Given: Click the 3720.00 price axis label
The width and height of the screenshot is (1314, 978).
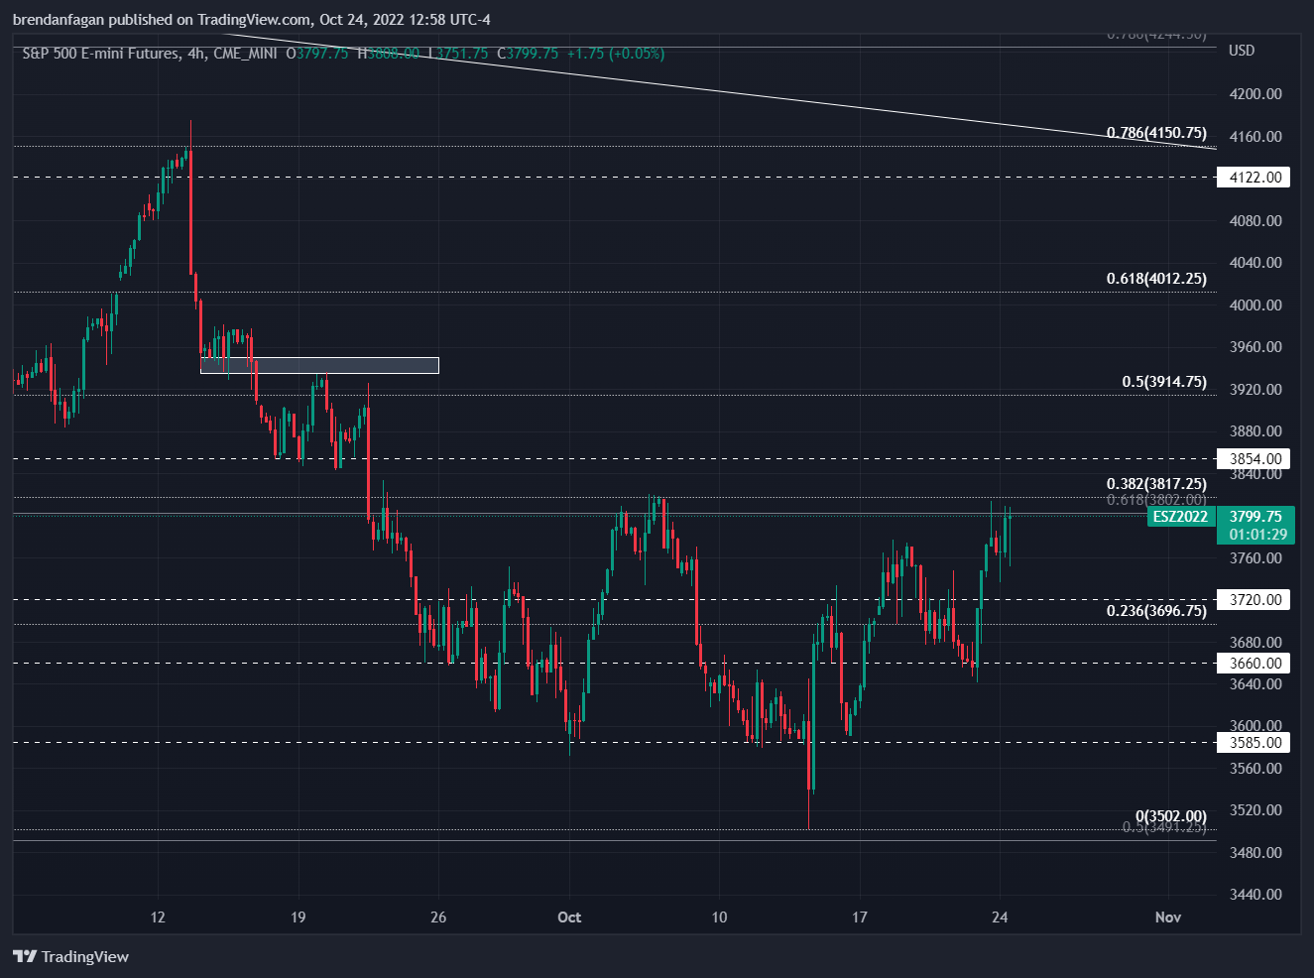Looking at the screenshot, I should 1254,600.
